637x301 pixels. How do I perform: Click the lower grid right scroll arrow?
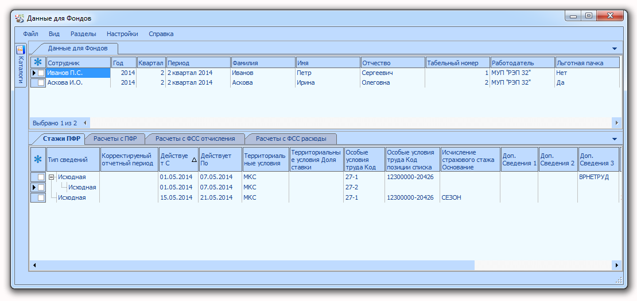click(617, 265)
